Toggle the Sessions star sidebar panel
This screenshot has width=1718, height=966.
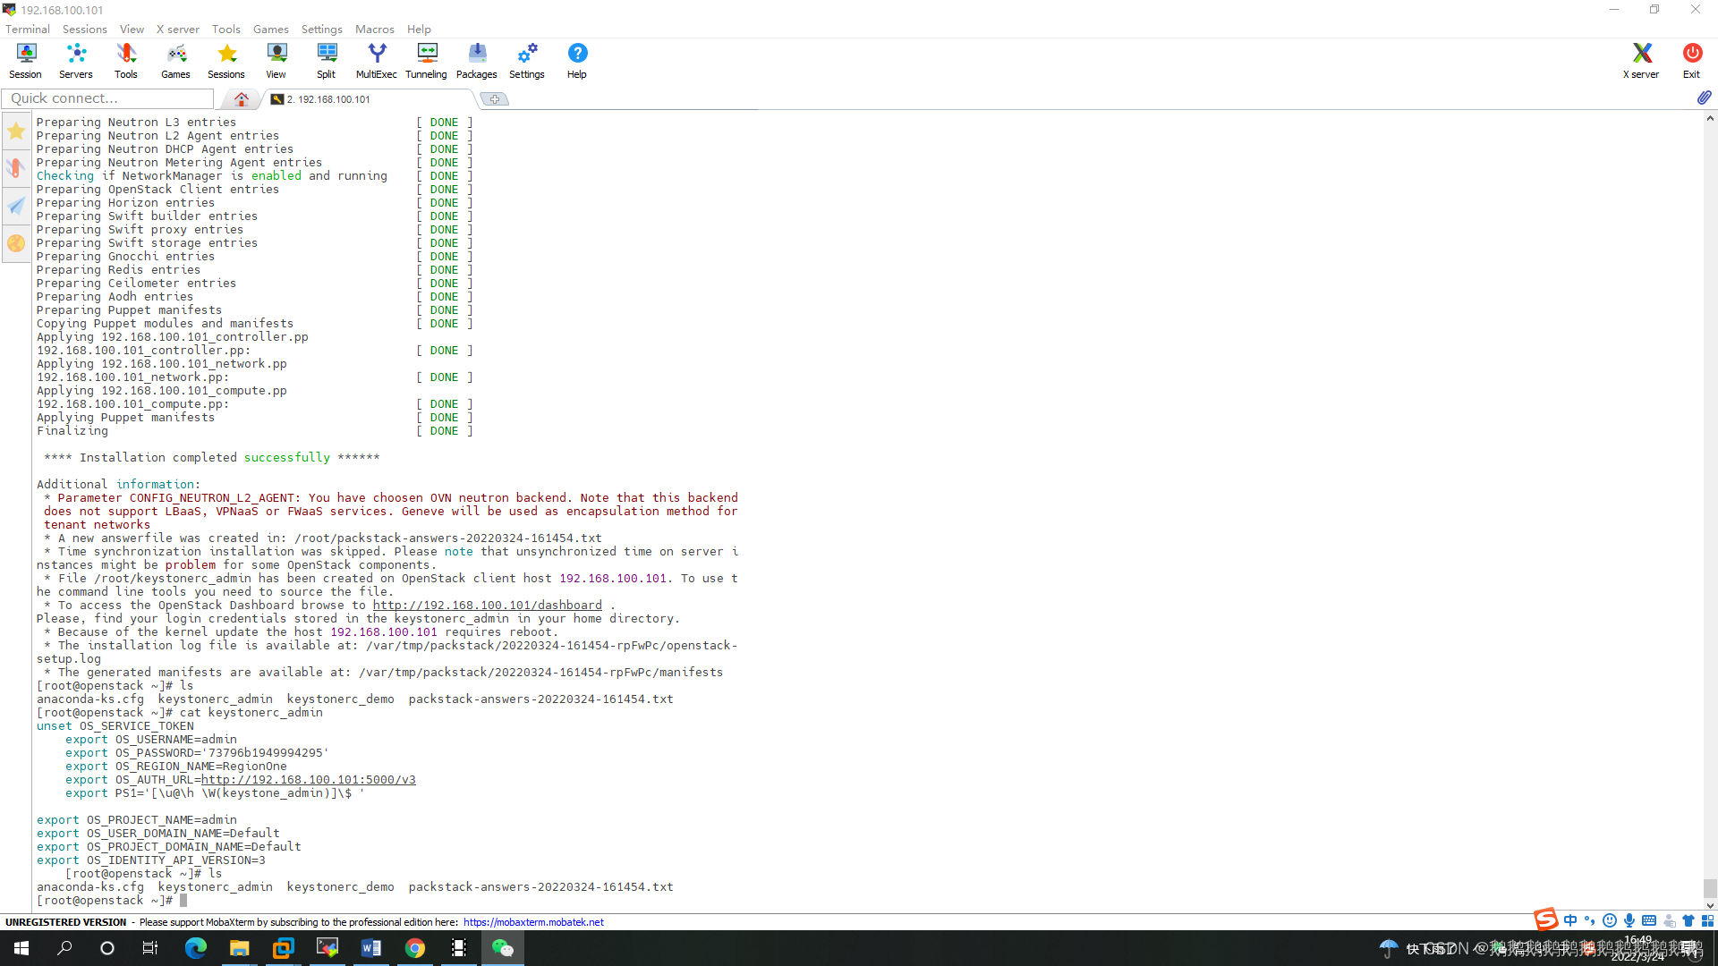[x=15, y=131]
